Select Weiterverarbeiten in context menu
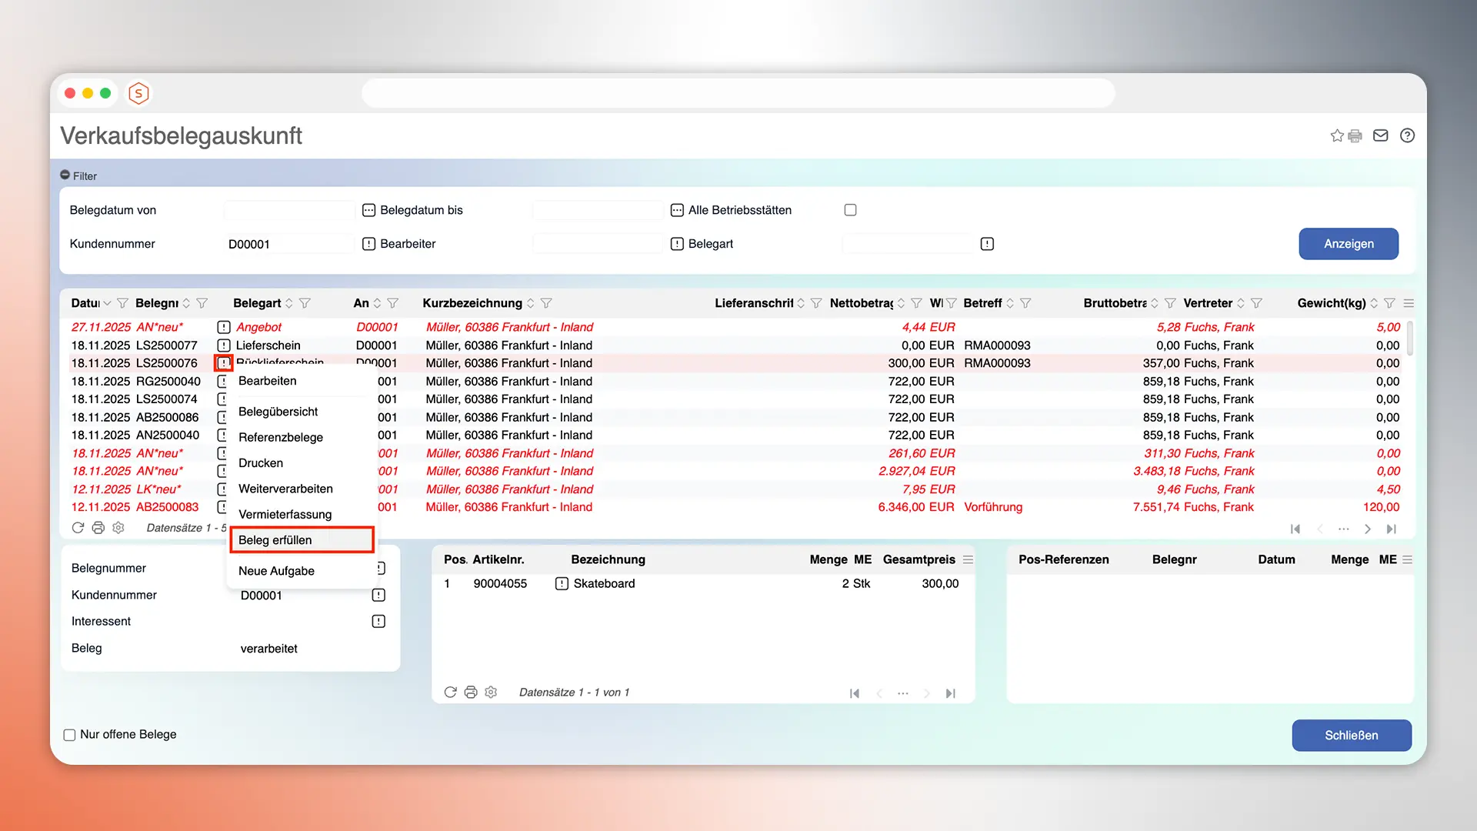This screenshot has width=1477, height=831. pyautogui.click(x=285, y=489)
